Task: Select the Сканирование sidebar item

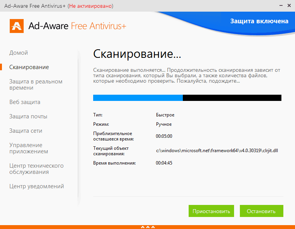Action: tap(29, 67)
